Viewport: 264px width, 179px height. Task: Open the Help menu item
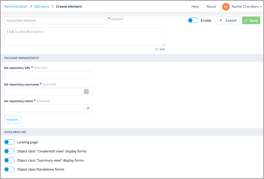pos(195,7)
